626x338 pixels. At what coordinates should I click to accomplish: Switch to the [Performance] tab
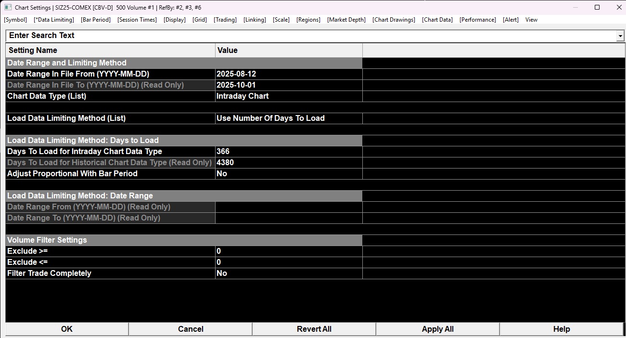point(478,20)
